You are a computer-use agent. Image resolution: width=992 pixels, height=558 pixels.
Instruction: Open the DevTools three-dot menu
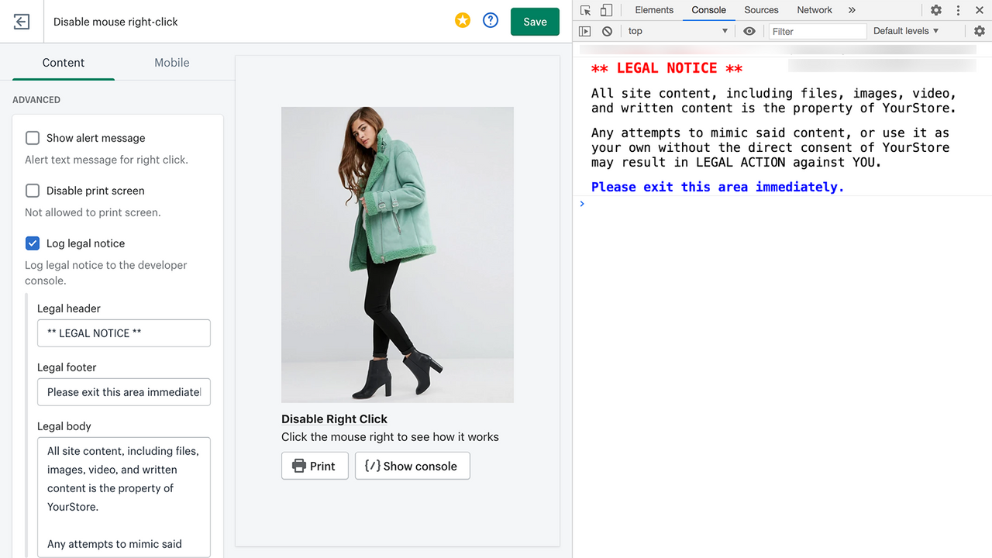(x=958, y=10)
